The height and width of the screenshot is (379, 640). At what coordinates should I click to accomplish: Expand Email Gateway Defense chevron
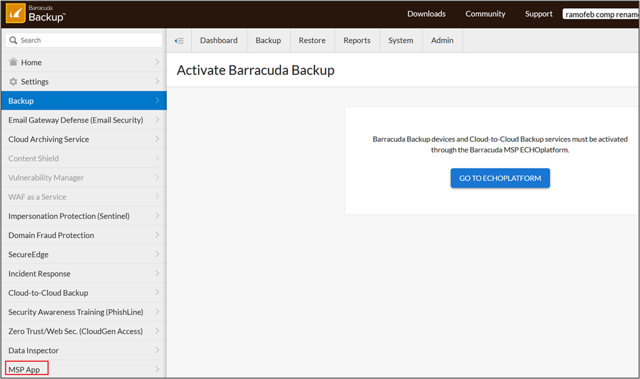[x=157, y=120]
